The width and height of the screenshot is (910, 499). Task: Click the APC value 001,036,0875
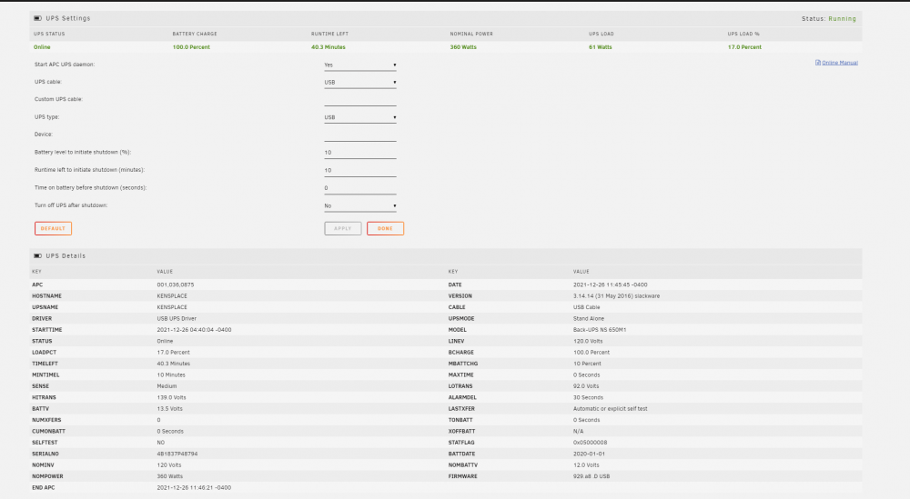click(x=176, y=284)
